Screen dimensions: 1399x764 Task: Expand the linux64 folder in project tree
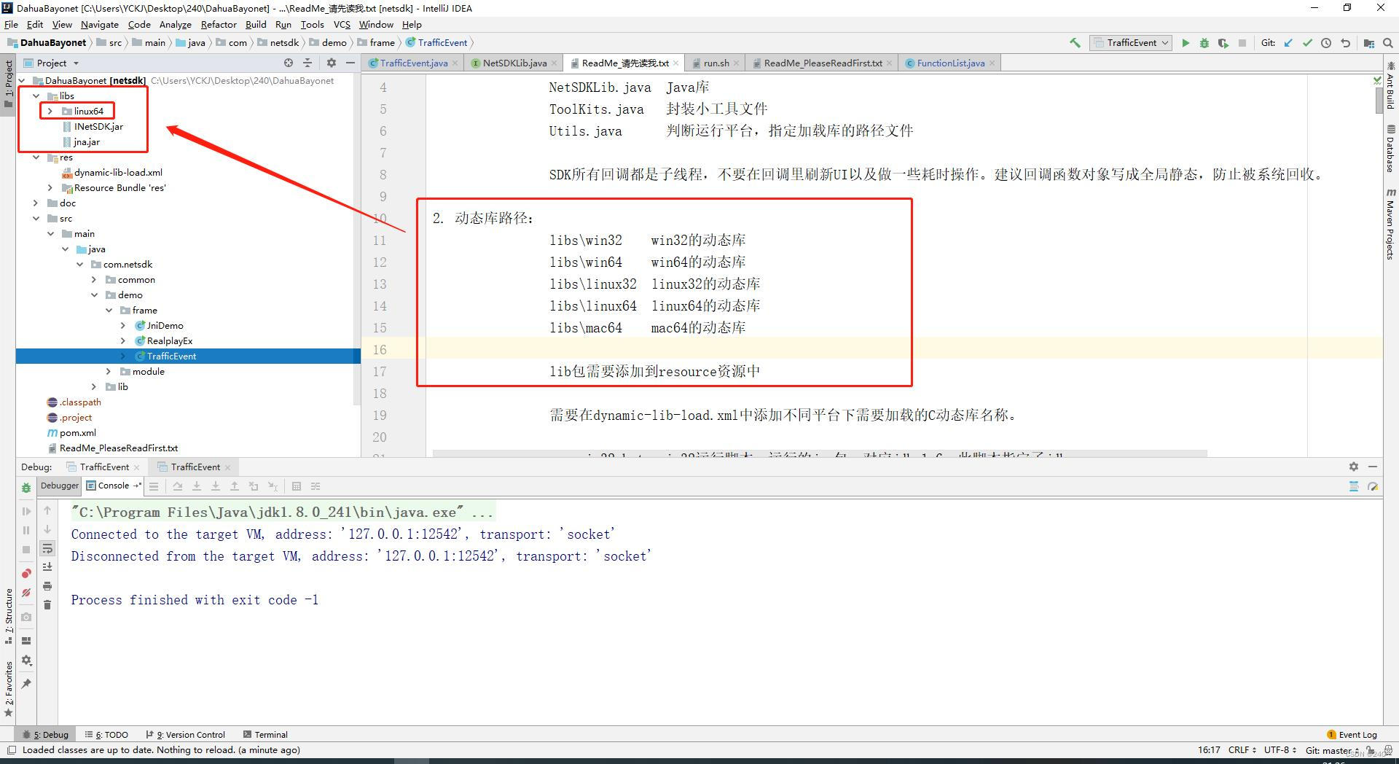(x=49, y=111)
